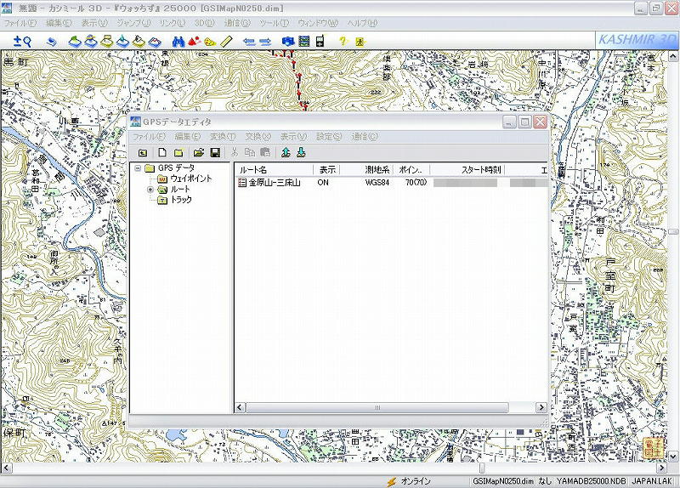680x488 pixels.
Task: Open the 変換(T) menu in GPS editor
Action: (x=223, y=137)
